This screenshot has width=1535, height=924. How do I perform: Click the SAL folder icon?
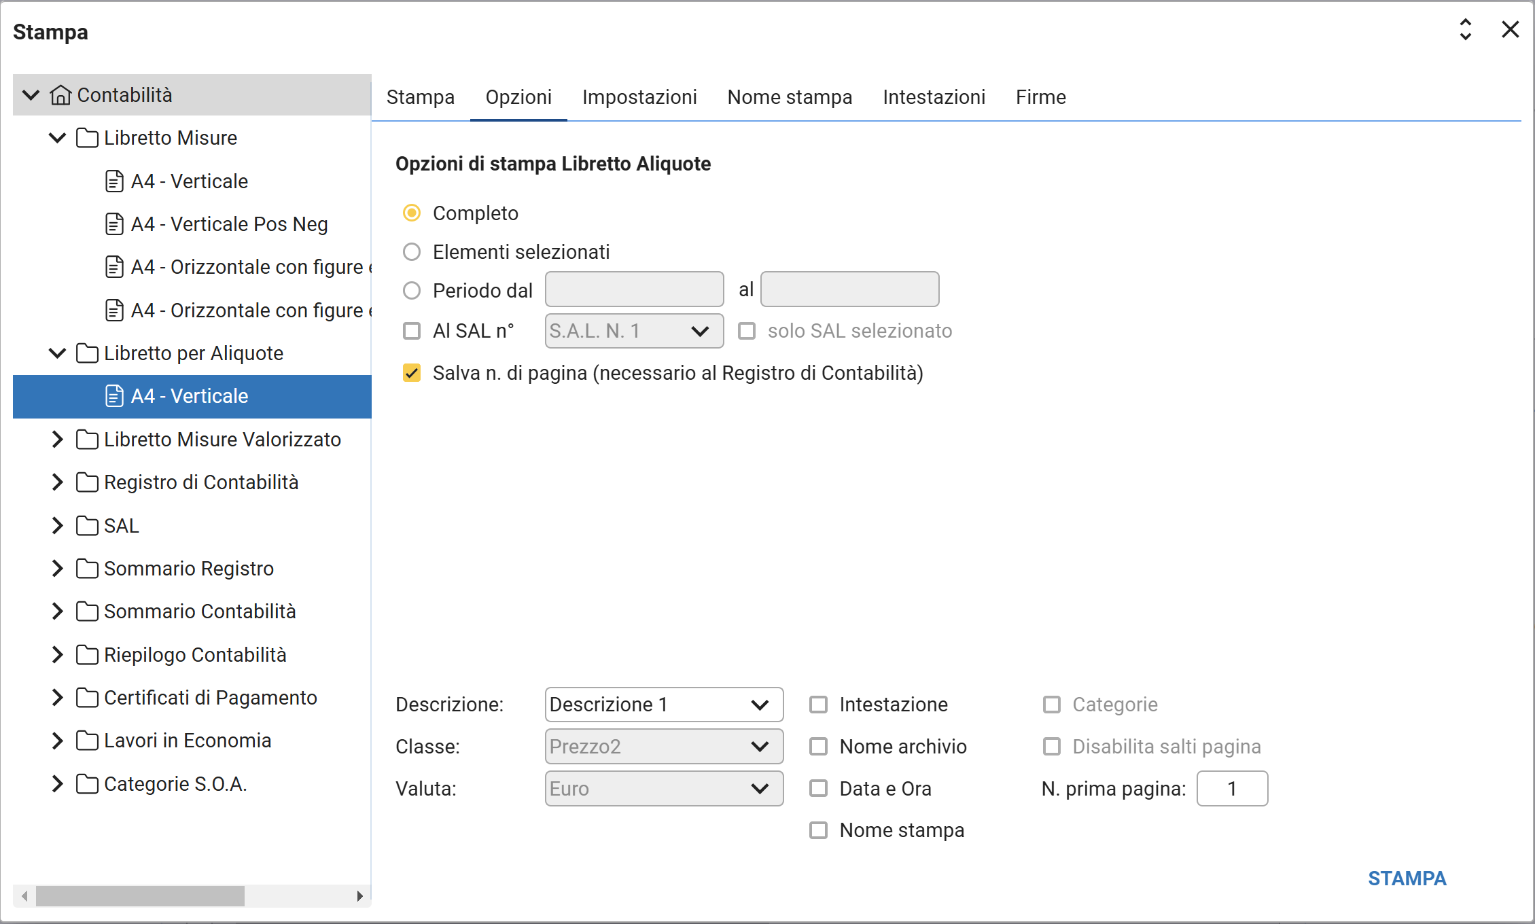[87, 526]
